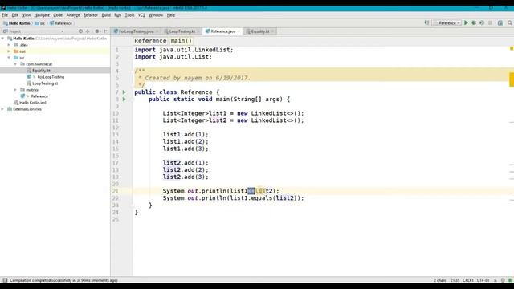Open the File menu

[5, 15]
